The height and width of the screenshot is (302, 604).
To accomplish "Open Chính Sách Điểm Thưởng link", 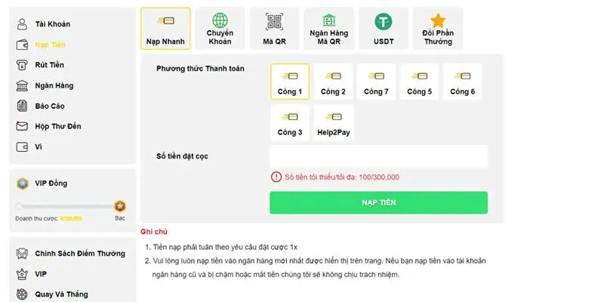I will (x=80, y=254).
